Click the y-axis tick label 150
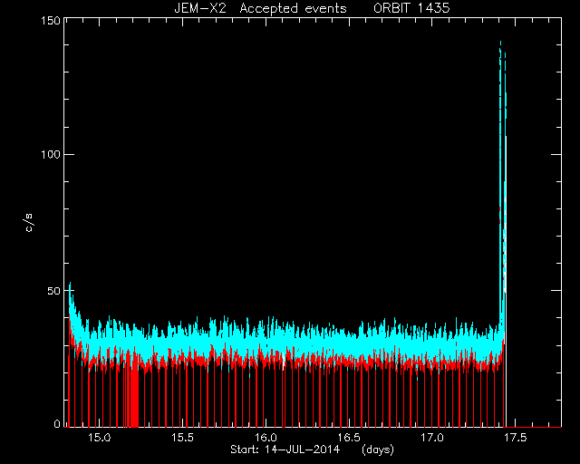This screenshot has height=464, width=580. pyautogui.click(x=51, y=21)
